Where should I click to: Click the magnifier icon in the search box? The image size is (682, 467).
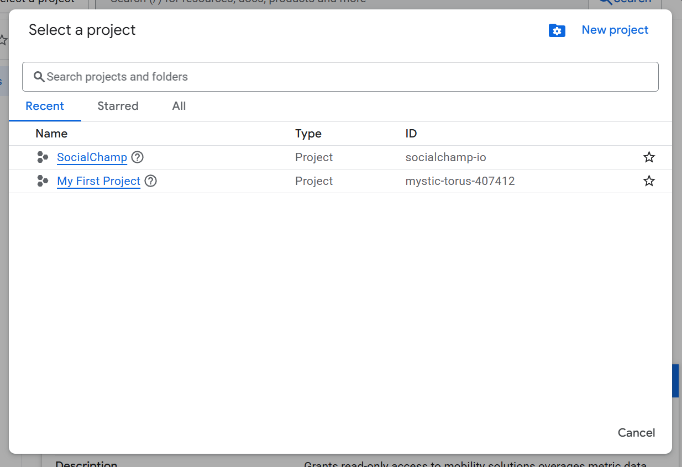point(39,77)
